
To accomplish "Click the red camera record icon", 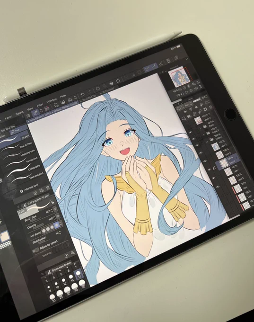I will (x=47, y=108).
